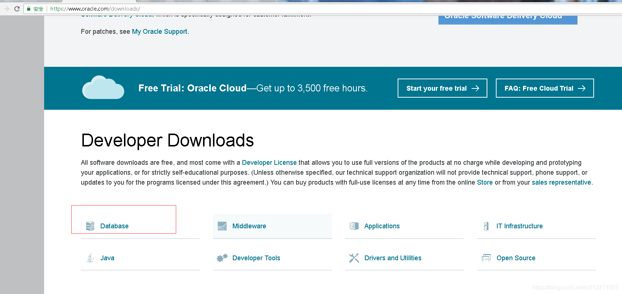The width and height of the screenshot is (622, 294).
Task: Click the Oracle Software Delivery Cloud button
Action: [x=508, y=19]
